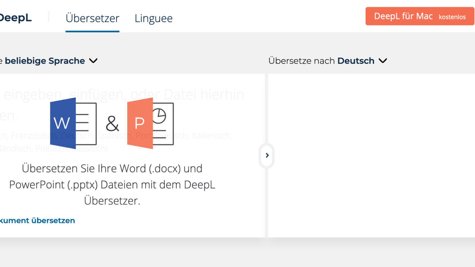This screenshot has width=475, height=267.
Task: Open the 'Übersetze nach Deutsch' target language dropdown
Action: pyautogui.click(x=327, y=61)
